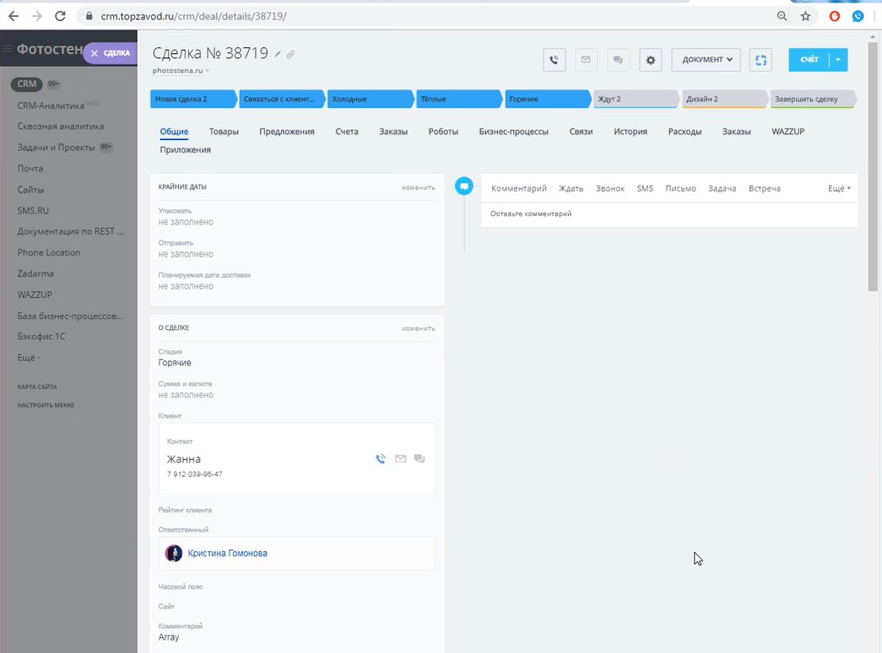Click изменить in Крайние даты section

pyautogui.click(x=418, y=187)
